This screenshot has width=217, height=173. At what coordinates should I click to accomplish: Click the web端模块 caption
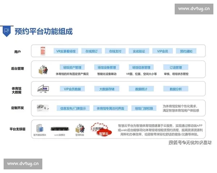[x=60, y=135]
